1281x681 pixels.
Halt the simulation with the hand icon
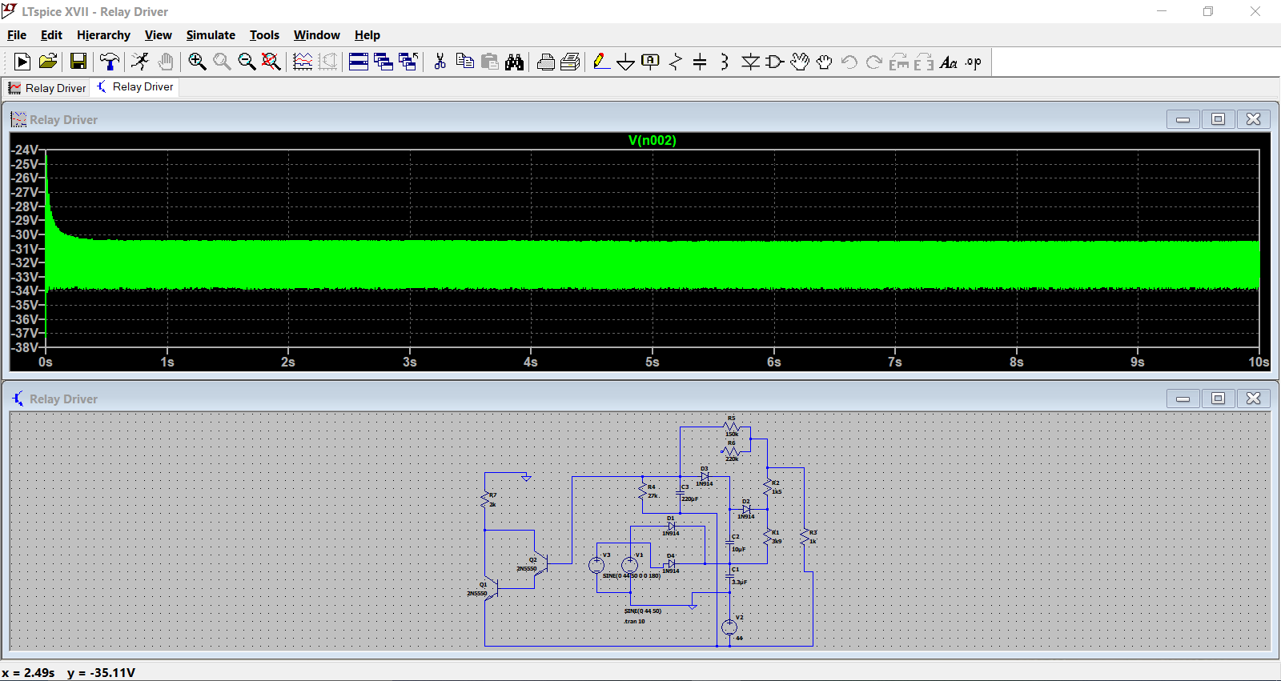[x=165, y=62]
